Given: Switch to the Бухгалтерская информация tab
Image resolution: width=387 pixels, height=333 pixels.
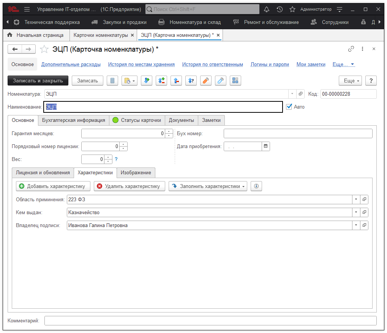Looking at the screenshot, I should pos(74,120).
